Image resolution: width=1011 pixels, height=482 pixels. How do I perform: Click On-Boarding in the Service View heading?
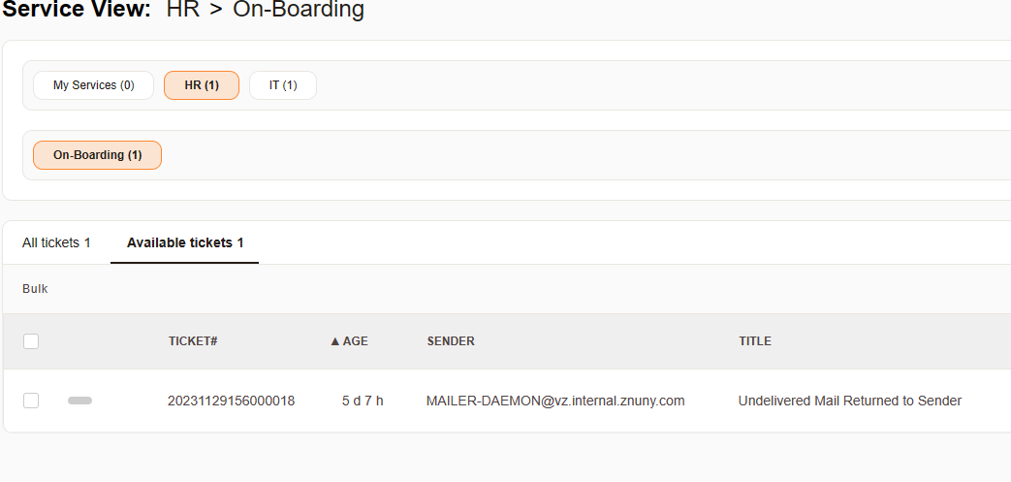[x=299, y=11]
